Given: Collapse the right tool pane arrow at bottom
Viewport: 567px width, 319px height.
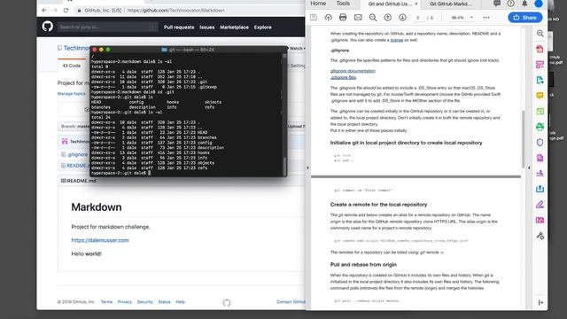Looking at the screenshot, I should click(540, 302).
